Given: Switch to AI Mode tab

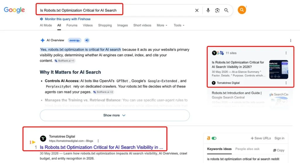Looking at the screenshot, I should 46,25.
